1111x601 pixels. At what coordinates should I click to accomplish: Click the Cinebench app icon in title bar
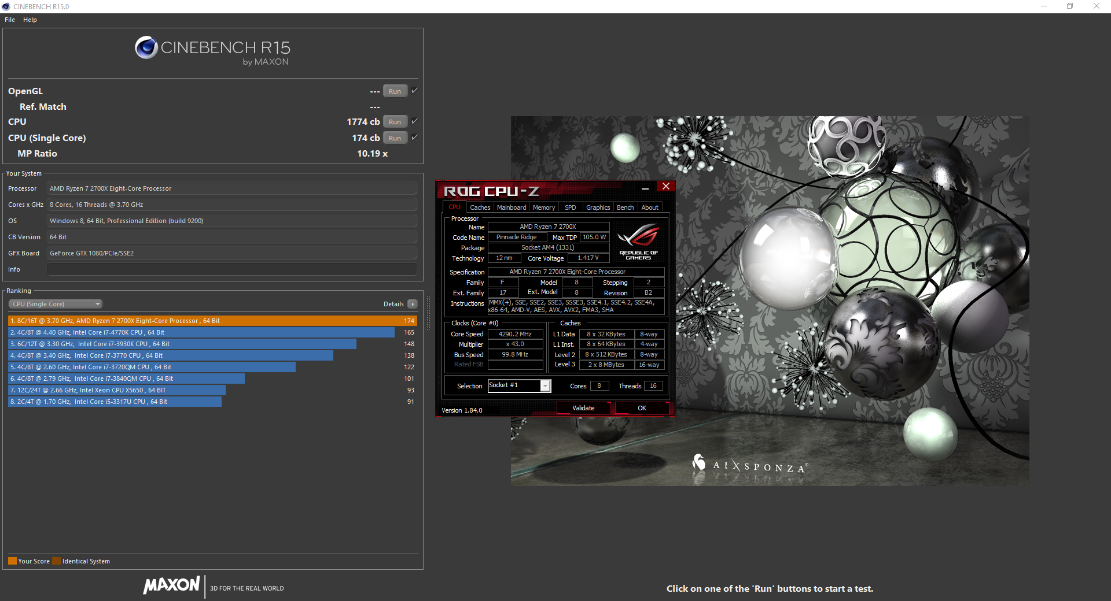(6, 6)
